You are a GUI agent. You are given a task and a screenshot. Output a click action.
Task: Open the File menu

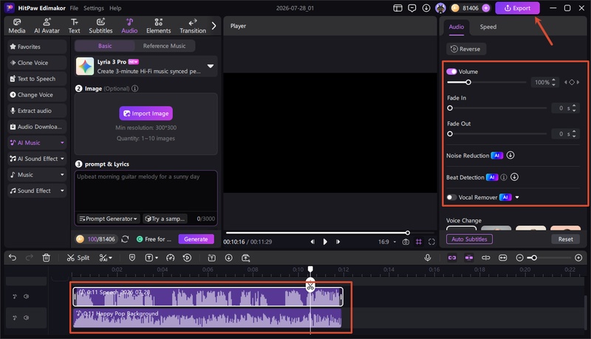(x=74, y=8)
